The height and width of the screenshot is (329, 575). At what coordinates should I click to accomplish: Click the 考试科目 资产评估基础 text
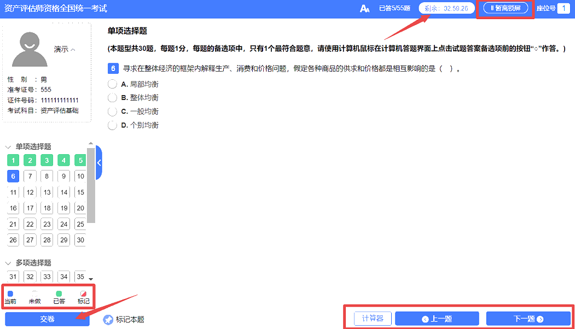[x=43, y=110]
